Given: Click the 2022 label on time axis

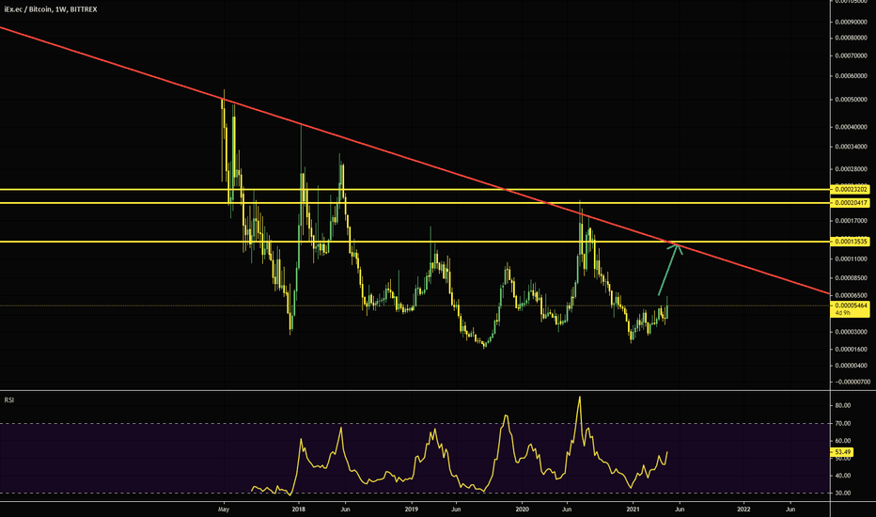Looking at the screenshot, I should [743, 509].
